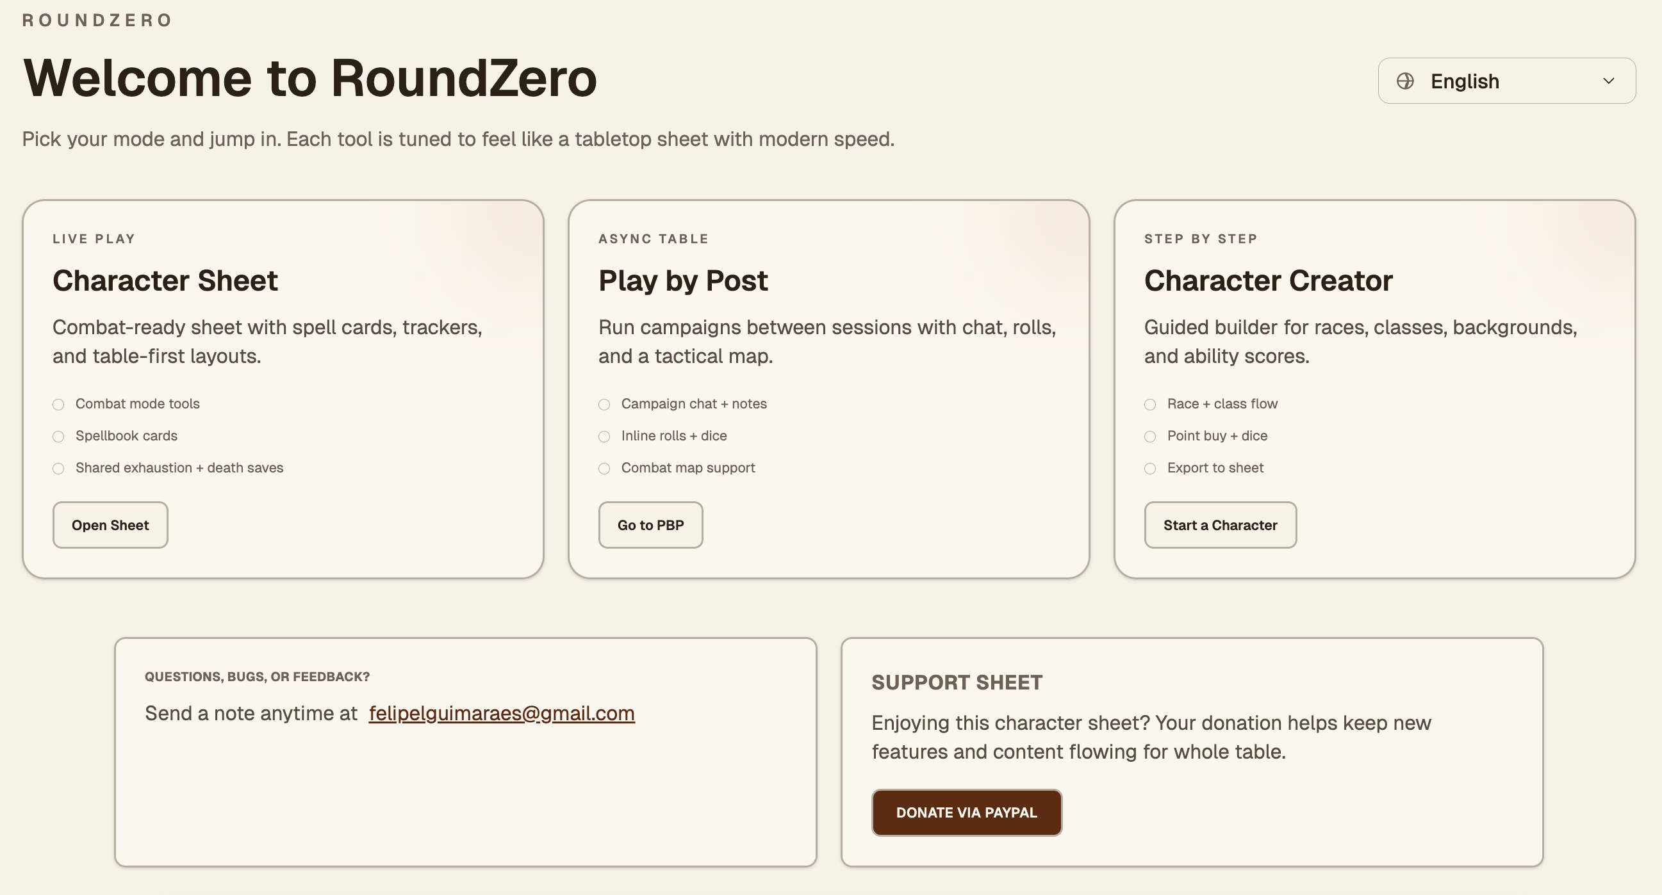Open the English language combo box
The width and height of the screenshot is (1662, 895).
(1506, 81)
